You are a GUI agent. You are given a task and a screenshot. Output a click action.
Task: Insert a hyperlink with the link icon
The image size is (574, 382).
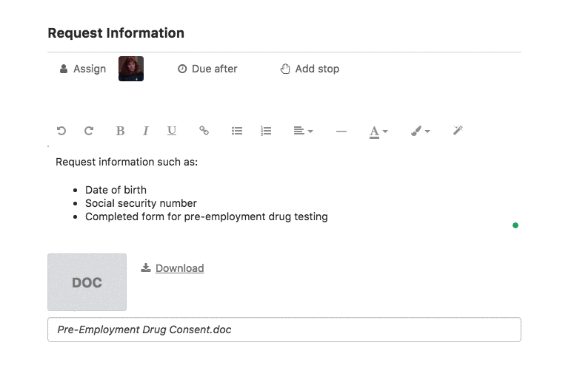pyautogui.click(x=204, y=130)
